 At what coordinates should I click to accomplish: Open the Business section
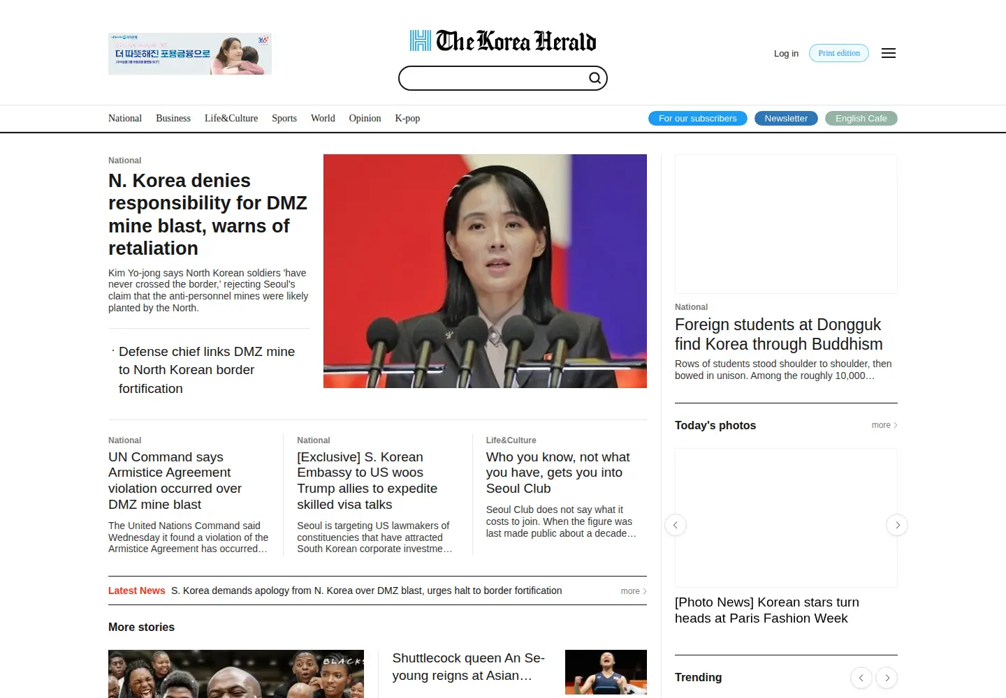[173, 118]
